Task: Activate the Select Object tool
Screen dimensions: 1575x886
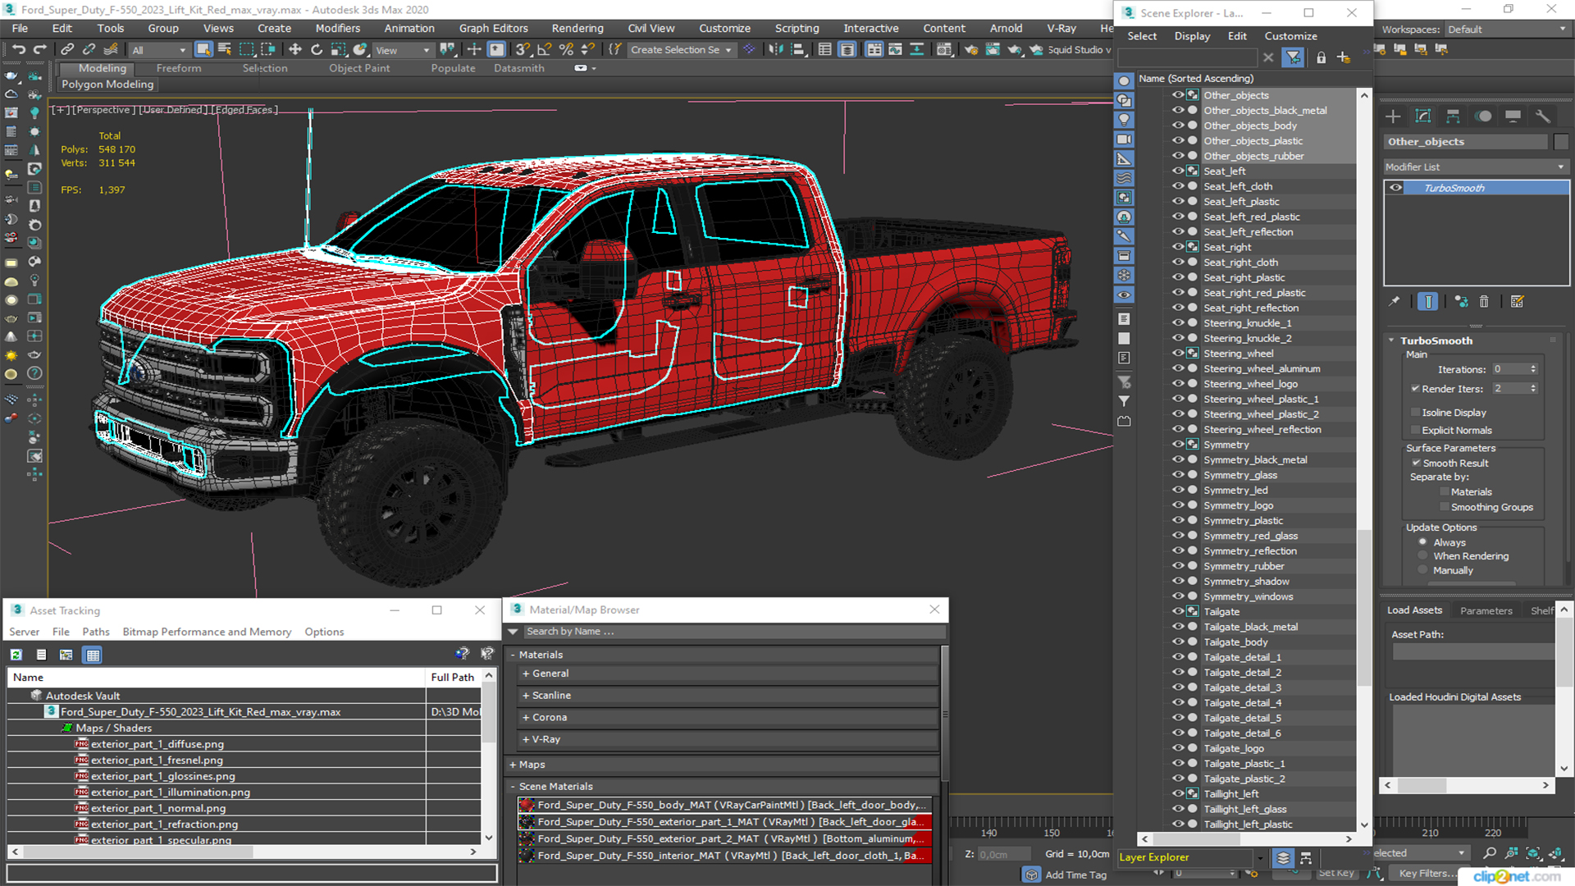Action: coord(203,50)
